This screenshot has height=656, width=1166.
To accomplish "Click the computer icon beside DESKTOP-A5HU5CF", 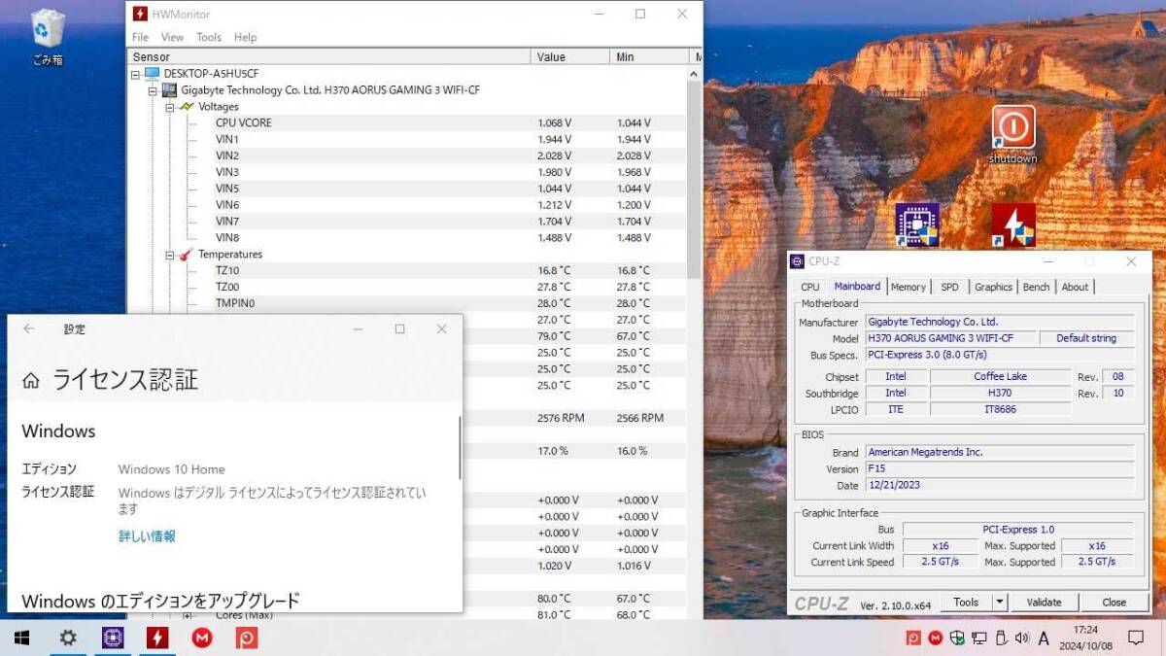I will pos(152,74).
